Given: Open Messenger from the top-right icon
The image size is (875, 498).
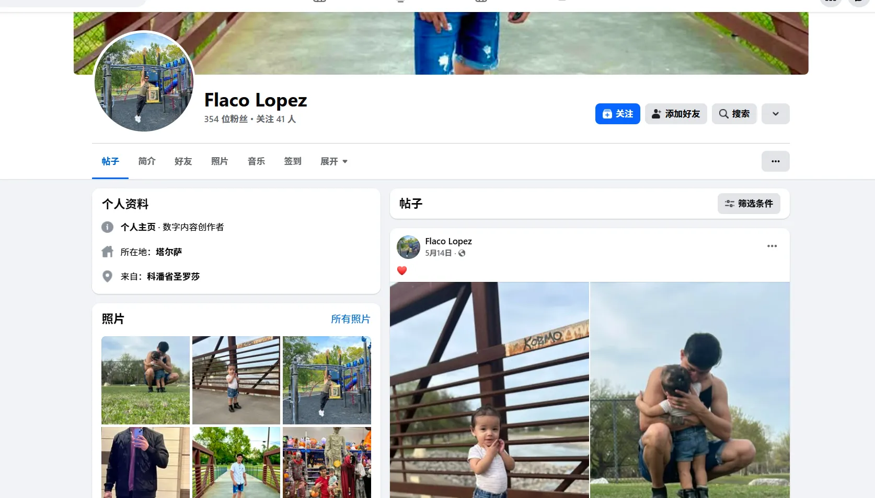Looking at the screenshot, I should point(858,2).
